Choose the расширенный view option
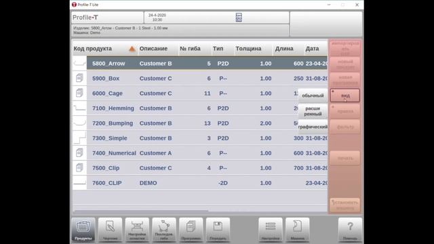The image size is (434, 244). coord(313,111)
